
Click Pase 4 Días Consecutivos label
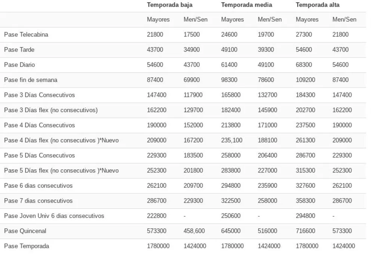pos(39,125)
